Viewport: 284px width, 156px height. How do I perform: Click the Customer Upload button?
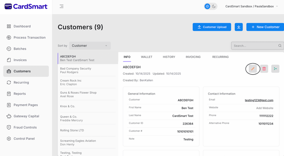click(x=212, y=27)
